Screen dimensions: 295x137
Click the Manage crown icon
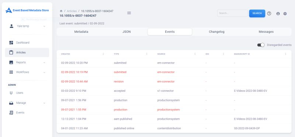click(11, 103)
